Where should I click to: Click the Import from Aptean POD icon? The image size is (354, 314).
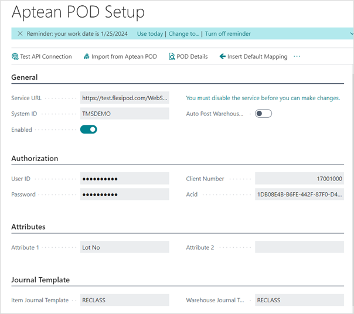coord(86,57)
